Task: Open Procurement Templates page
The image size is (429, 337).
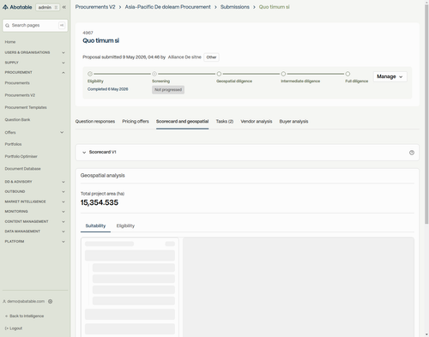Action: pos(26,107)
